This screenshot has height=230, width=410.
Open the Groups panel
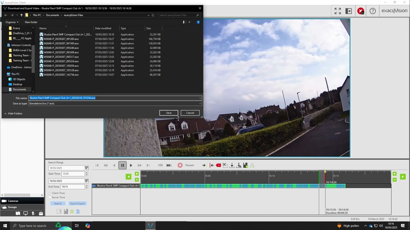pos(22,207)
